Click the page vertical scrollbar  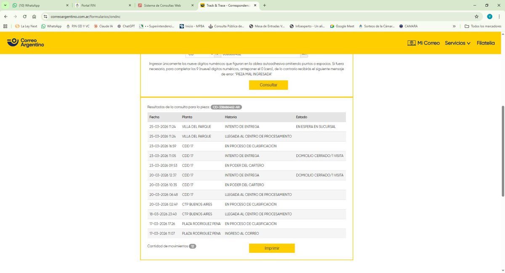coord(503,151)
